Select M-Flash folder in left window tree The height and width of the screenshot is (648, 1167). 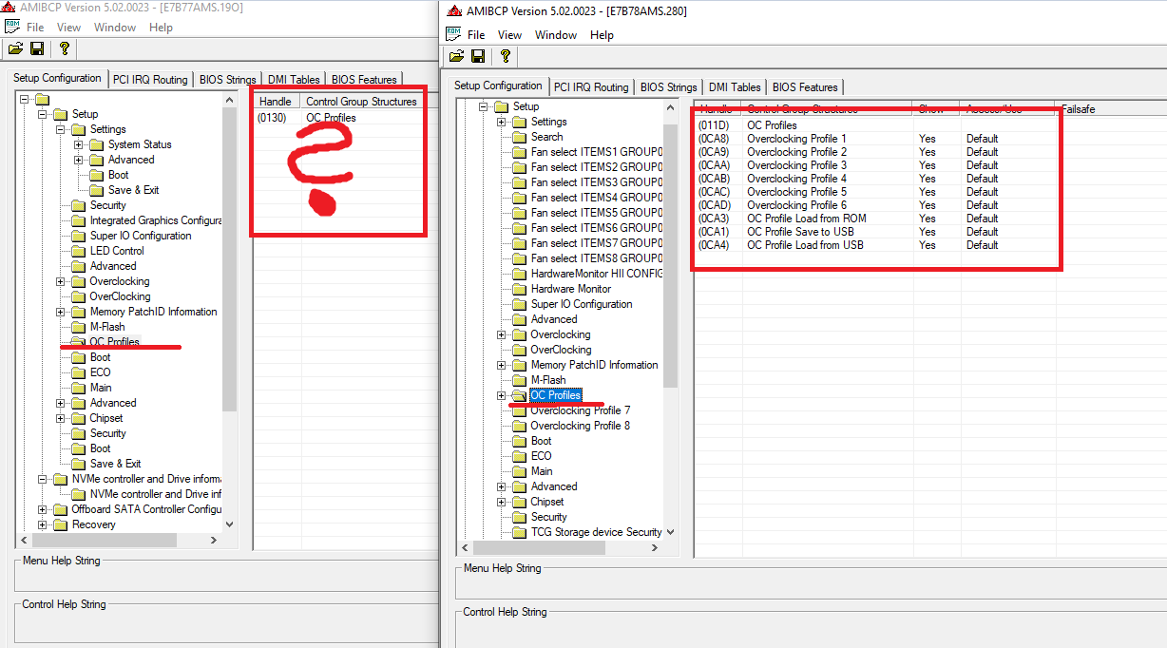coord(107,327)
